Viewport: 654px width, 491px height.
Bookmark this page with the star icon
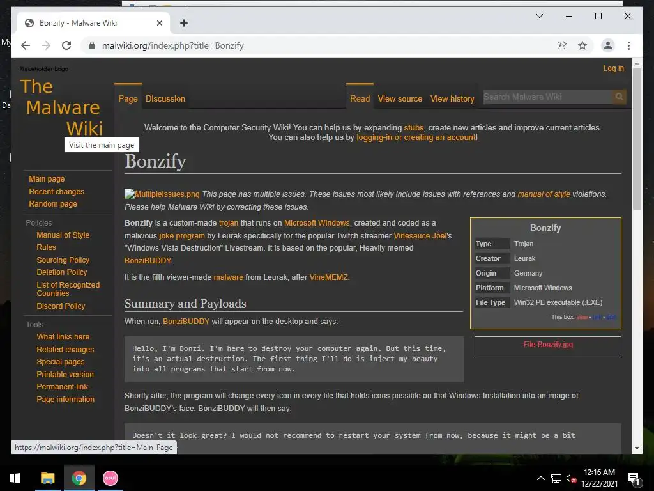tap(582, 45)
